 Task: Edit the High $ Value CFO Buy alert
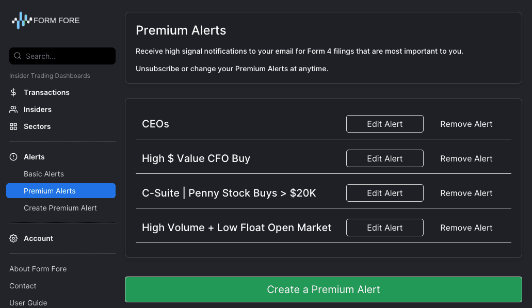click(385, 158)
